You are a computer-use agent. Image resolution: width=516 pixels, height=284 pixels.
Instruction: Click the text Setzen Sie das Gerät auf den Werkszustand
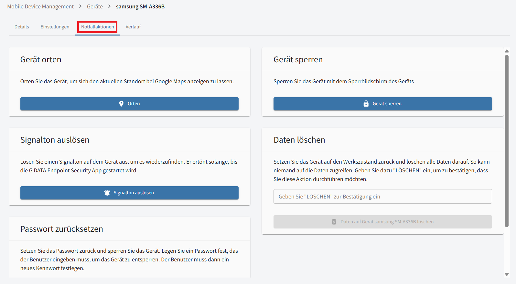pyautogui.click(x=382, y=170)
